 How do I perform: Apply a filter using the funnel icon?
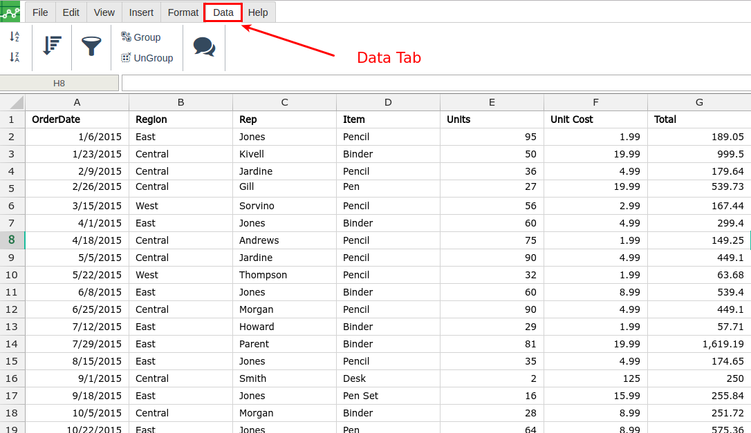pos(91,47)
